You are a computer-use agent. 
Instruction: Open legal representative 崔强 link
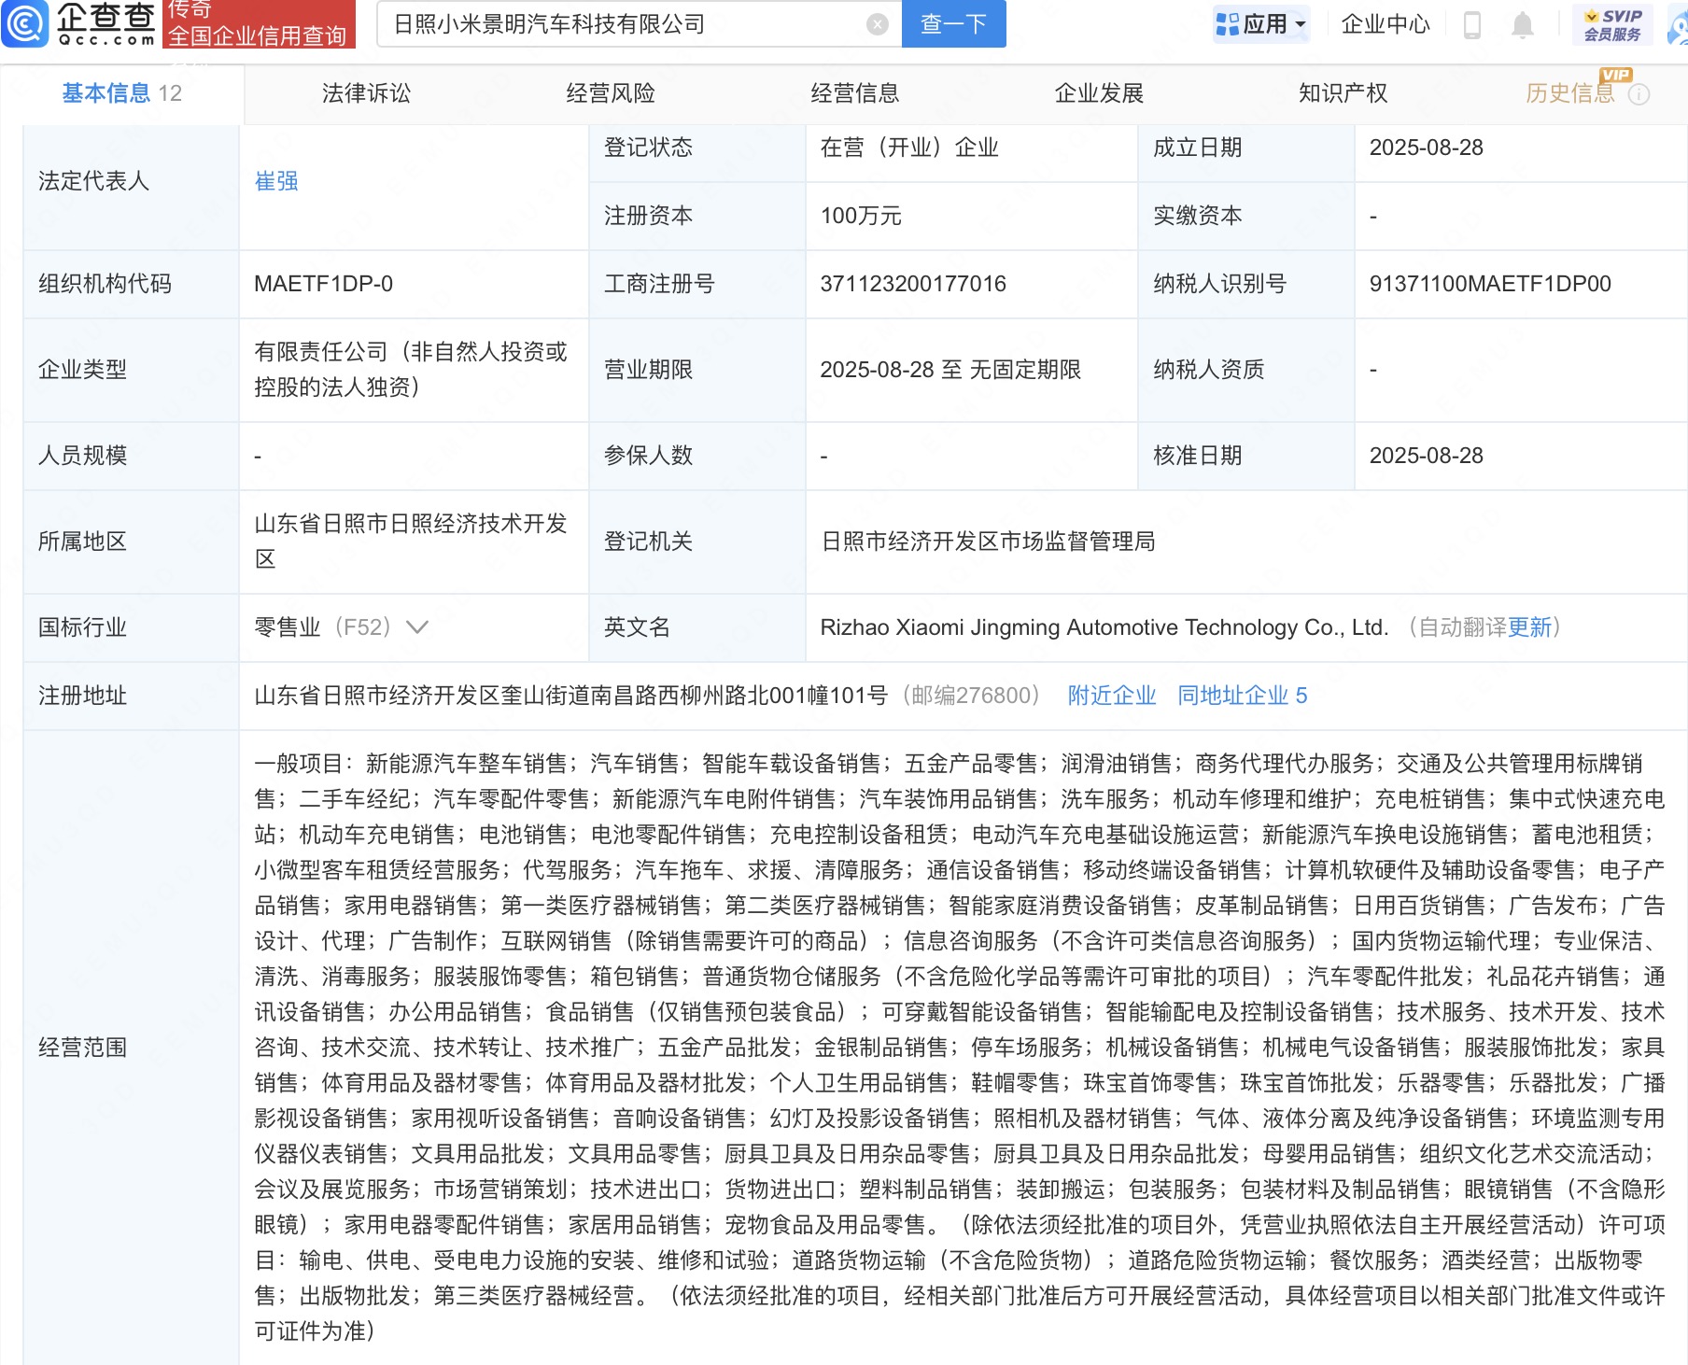(x=276, y=181)
